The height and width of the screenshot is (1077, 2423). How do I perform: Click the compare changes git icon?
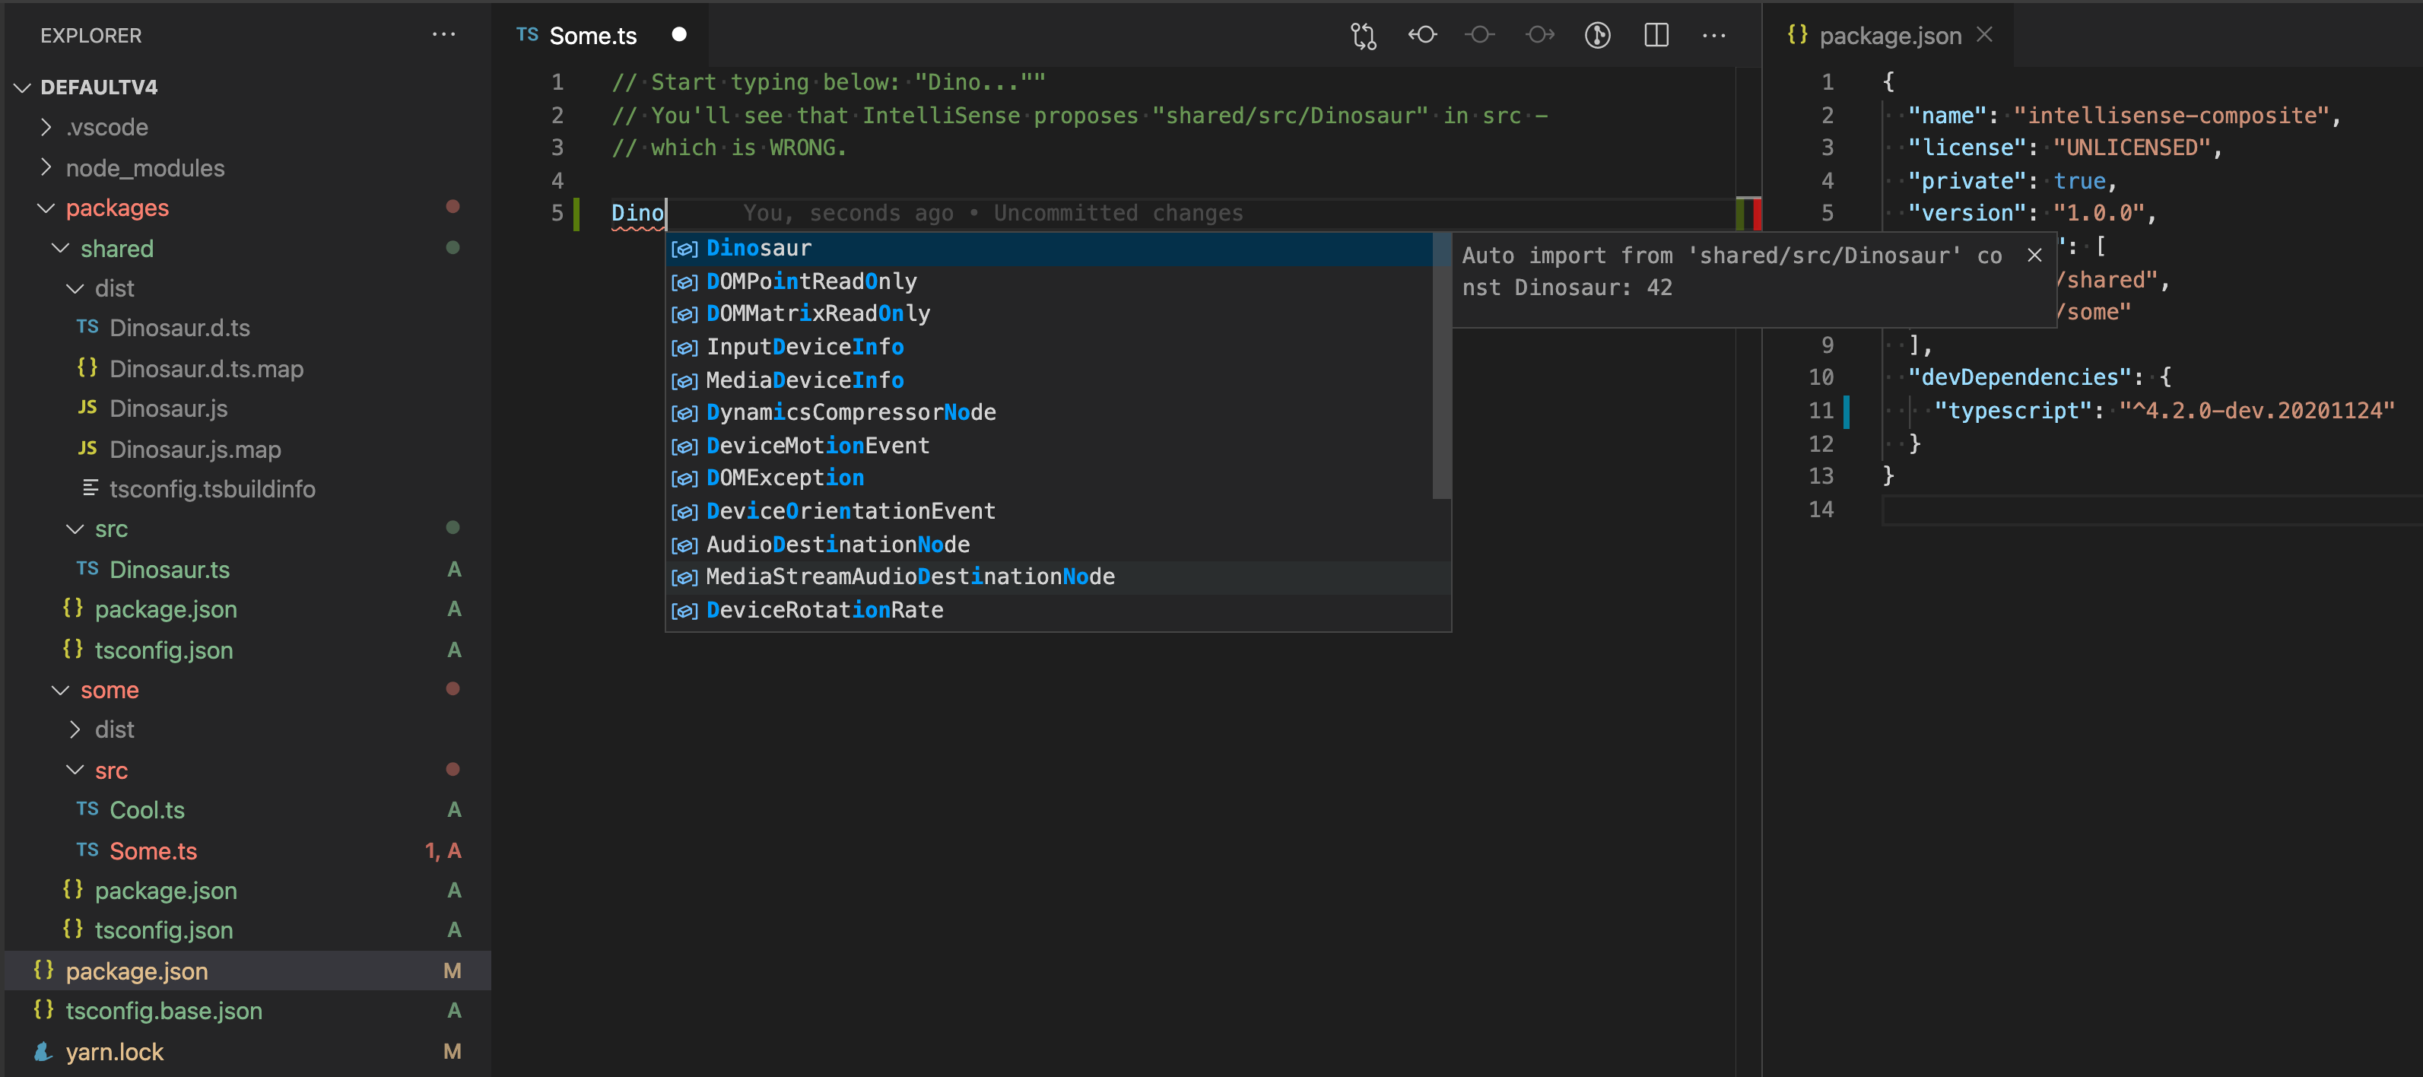[1363, 36]
